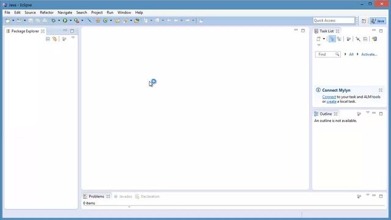
Task: Expand the New Task dropdown arrow in Task List
Action: (324, 39)
